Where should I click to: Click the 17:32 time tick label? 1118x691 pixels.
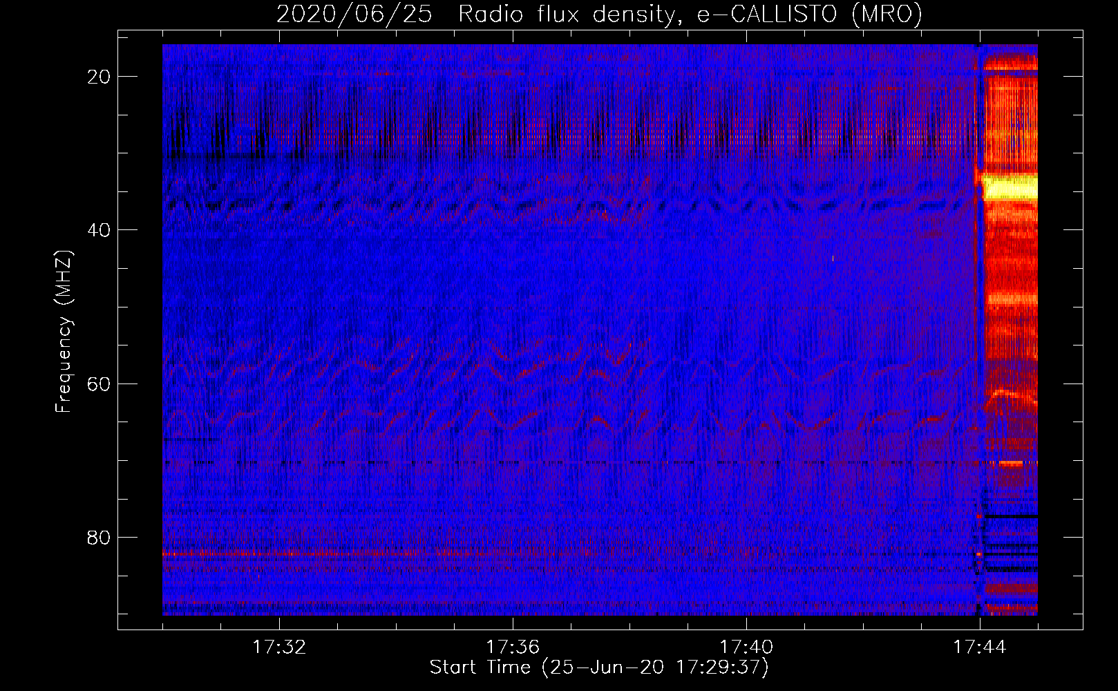coord(279,647)
